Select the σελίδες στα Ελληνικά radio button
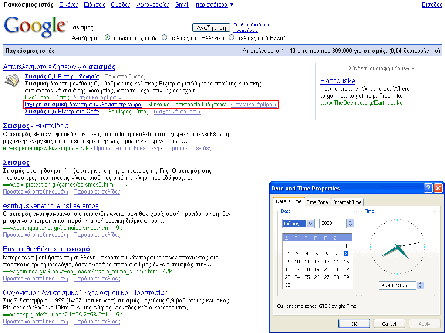Viewport: 445px width, 333px height. [164, 37]
